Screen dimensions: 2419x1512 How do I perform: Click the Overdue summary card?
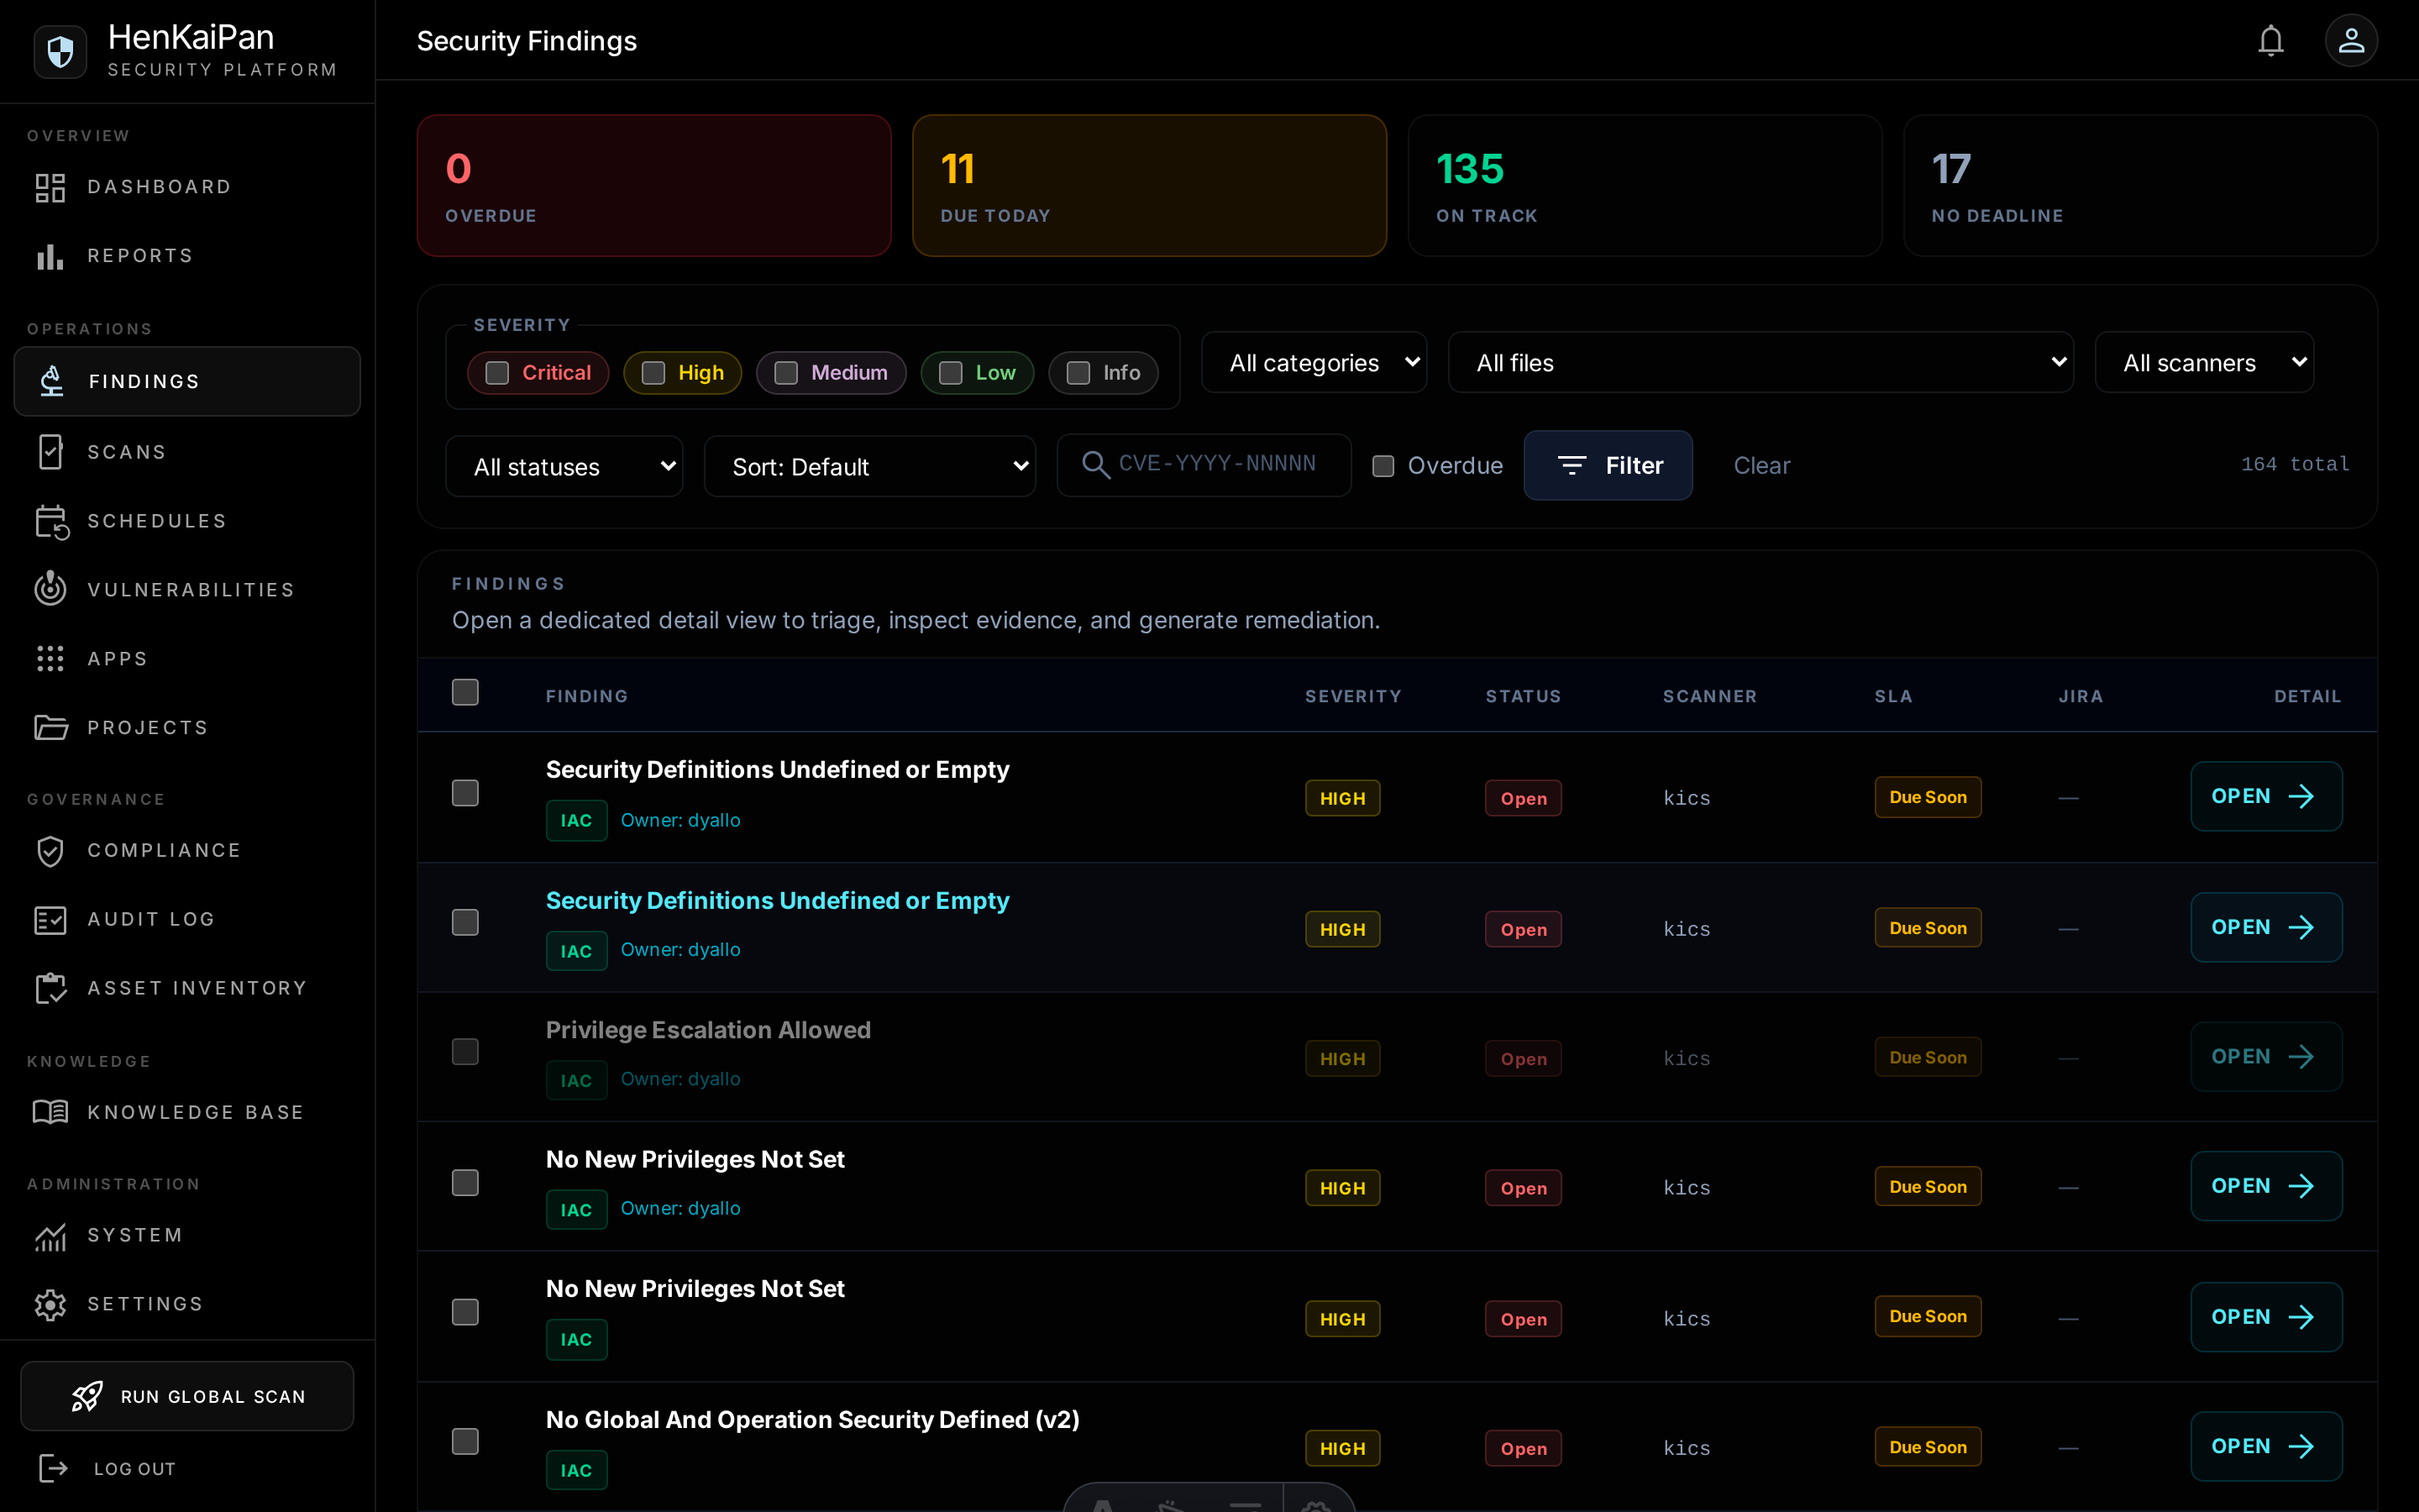point(653,186)
